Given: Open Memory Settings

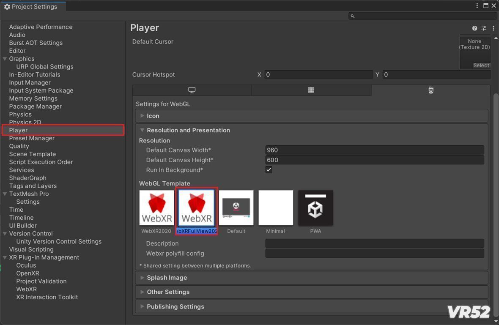Looking at the screenshot, I should click(33, 98).
